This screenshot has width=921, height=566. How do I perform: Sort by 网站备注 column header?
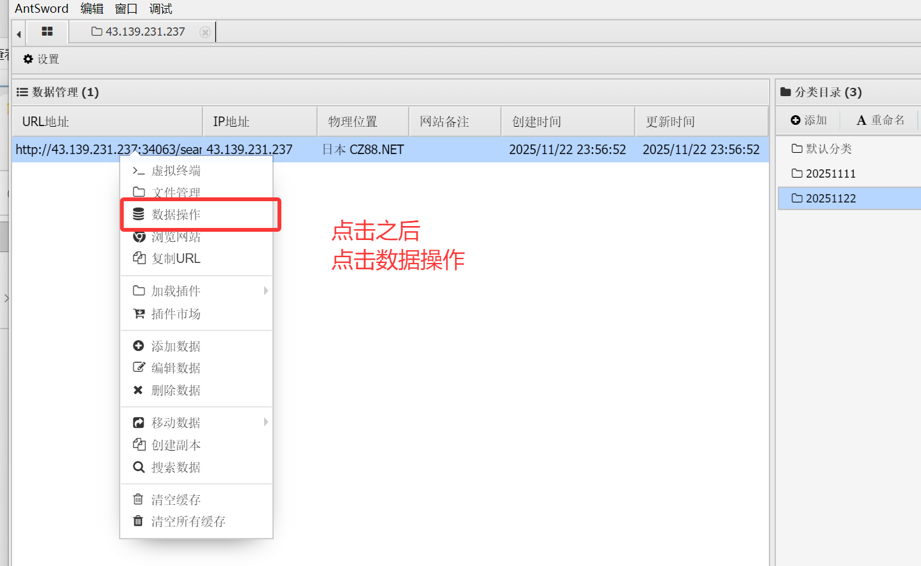455,122
